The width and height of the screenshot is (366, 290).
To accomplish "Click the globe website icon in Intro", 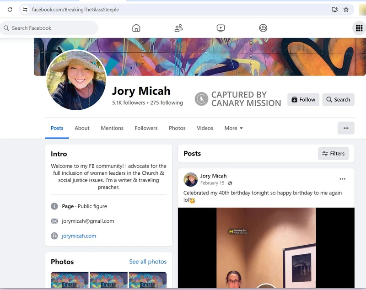I will pos(54,236).
